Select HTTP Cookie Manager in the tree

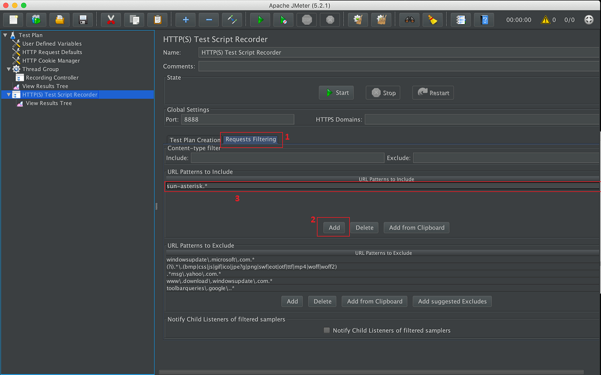pos(50,60)
